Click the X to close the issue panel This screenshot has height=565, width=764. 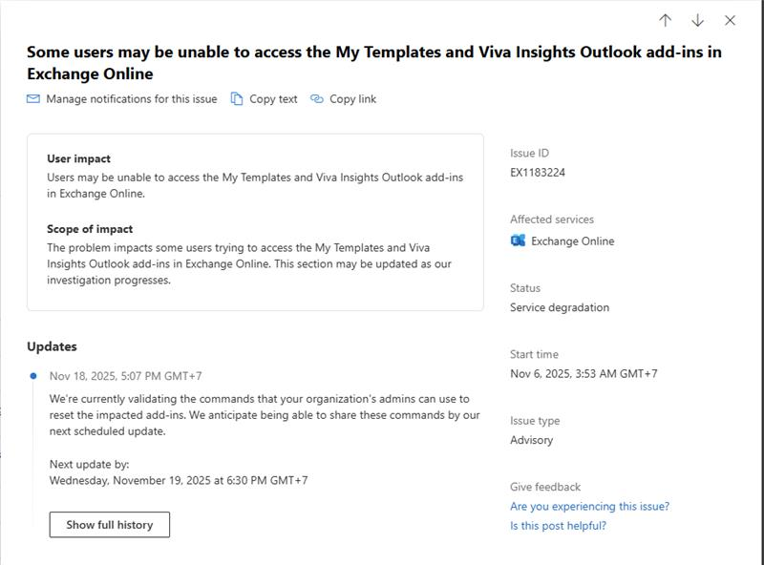[732, 21]
